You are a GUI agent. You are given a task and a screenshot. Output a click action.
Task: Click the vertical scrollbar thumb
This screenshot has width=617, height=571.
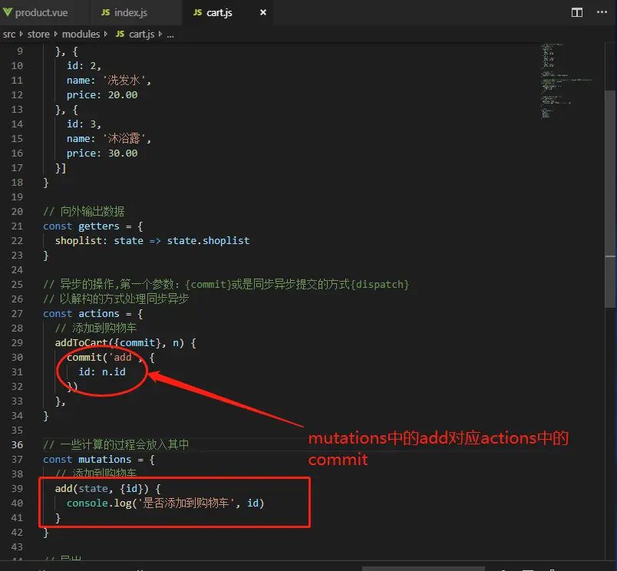point(610,199)
